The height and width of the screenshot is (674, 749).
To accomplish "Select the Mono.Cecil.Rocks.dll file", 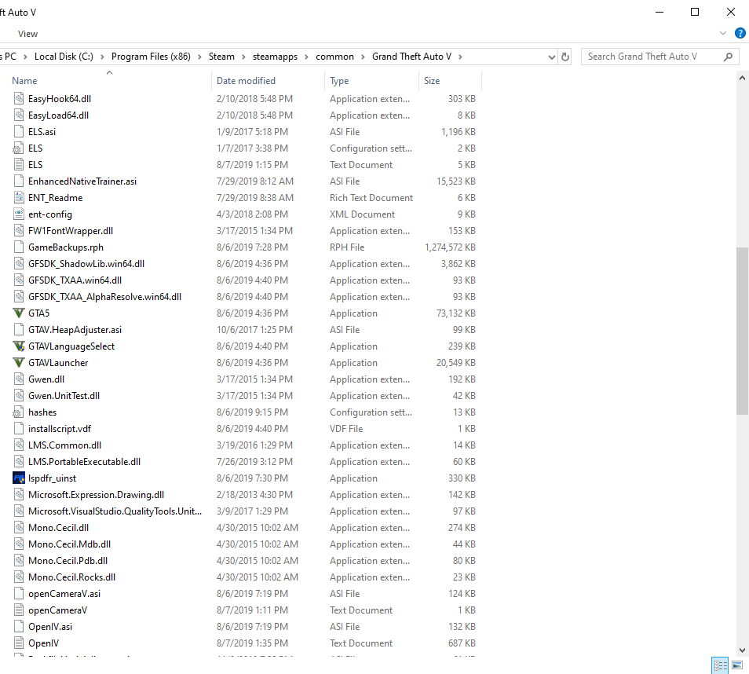I will pos(71,577).
